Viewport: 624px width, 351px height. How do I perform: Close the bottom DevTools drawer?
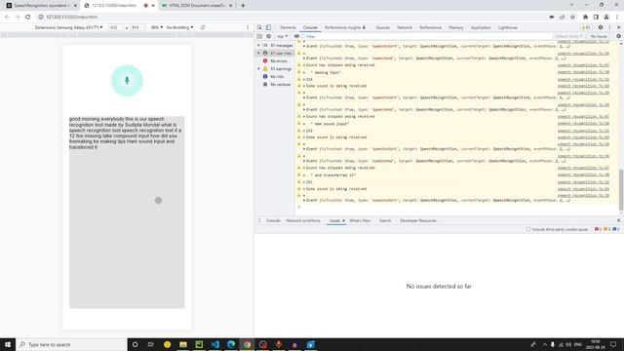click(x=618, y=220)
